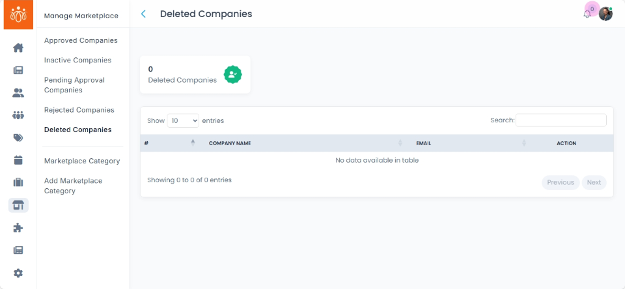Go back using the left chevron arrow
The width and height of the screenshot is (625, 289).
[143, 14]
